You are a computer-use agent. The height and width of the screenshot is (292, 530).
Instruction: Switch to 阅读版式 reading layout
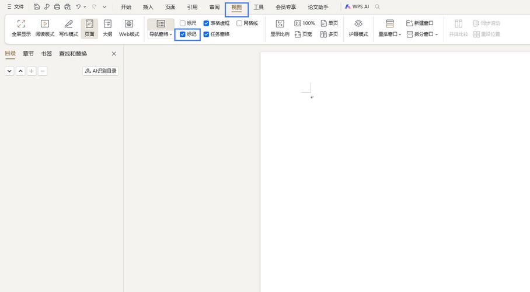click(45, 29)
